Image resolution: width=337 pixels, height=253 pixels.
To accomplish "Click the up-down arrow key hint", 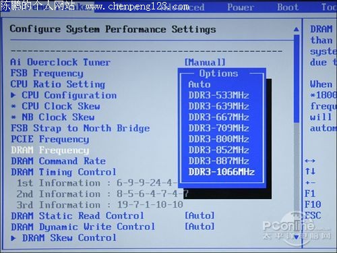I will tap(310, 171).
